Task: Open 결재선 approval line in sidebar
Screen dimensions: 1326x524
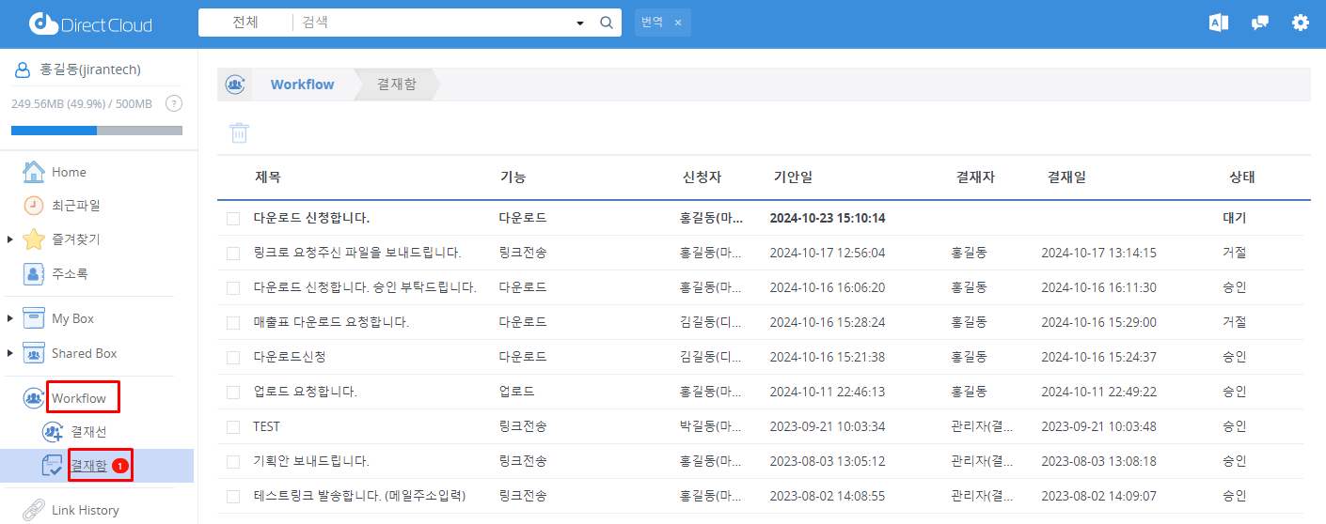Action: [88, 432]
